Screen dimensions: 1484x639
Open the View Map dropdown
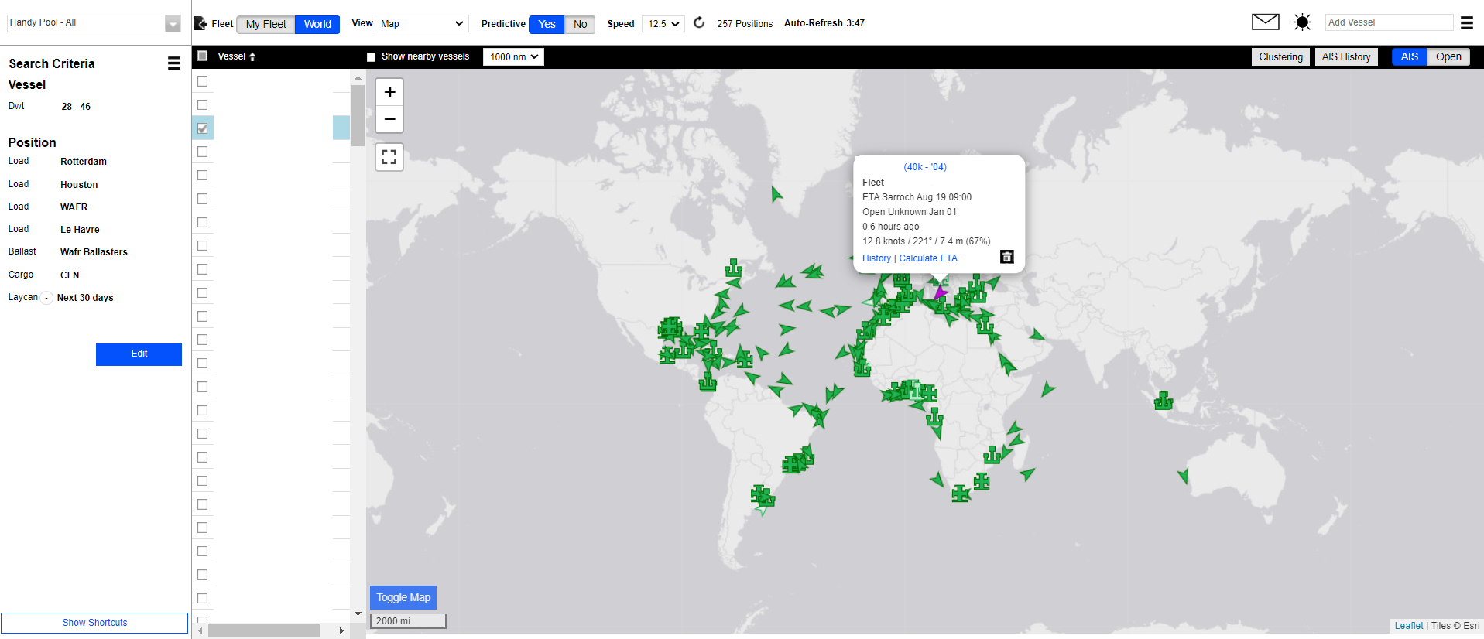pos(422,24)
